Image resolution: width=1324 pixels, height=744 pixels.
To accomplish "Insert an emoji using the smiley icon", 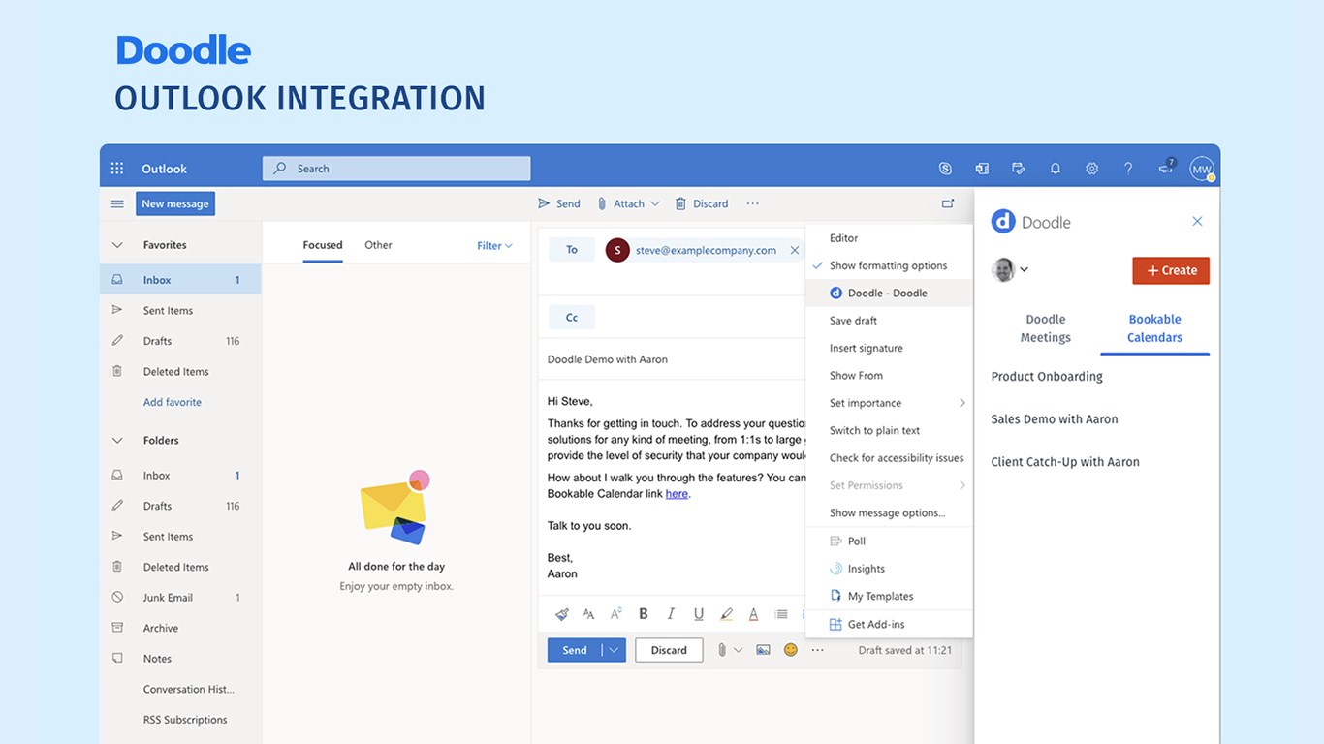I will click(x=790, y=650).
